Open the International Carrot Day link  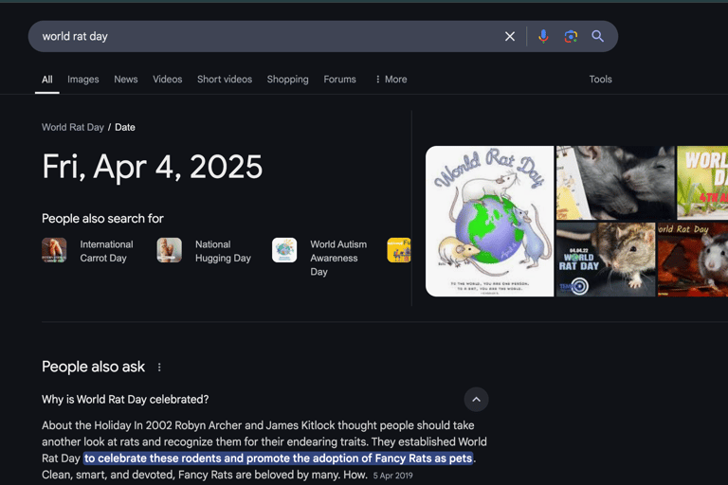[x=106, y=251]
